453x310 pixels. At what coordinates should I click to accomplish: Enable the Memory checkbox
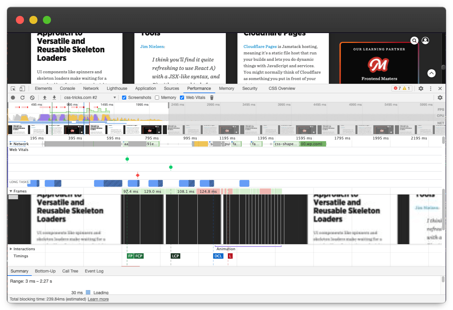pos(157,98)
